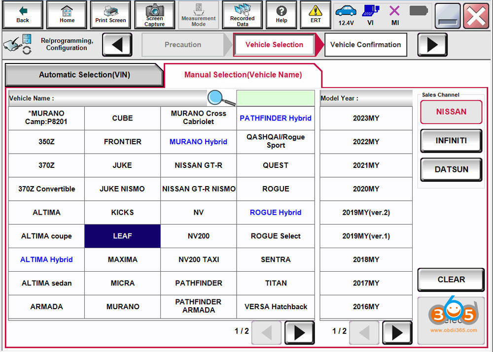
Task: Select the Precaution step
Action: [183, 45]
